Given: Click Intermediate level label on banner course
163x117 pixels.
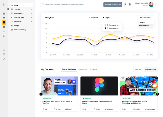Looking at the screenshot, I should [x=150, y=109].
